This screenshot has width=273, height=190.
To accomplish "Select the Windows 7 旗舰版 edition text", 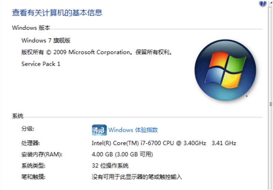I will (46, 41).
